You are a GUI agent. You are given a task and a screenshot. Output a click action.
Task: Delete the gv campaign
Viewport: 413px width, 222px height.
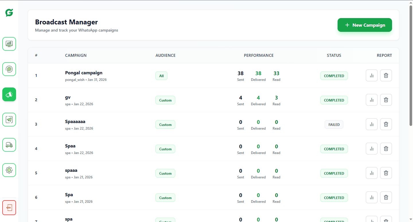[386, 100]
